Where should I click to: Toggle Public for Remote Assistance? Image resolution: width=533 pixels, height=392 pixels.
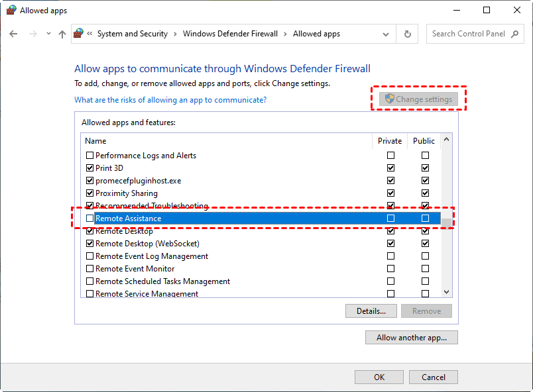(425, 219)
